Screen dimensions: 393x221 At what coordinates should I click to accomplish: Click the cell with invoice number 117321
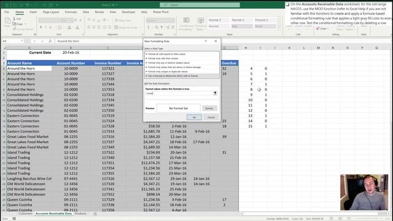108,68
